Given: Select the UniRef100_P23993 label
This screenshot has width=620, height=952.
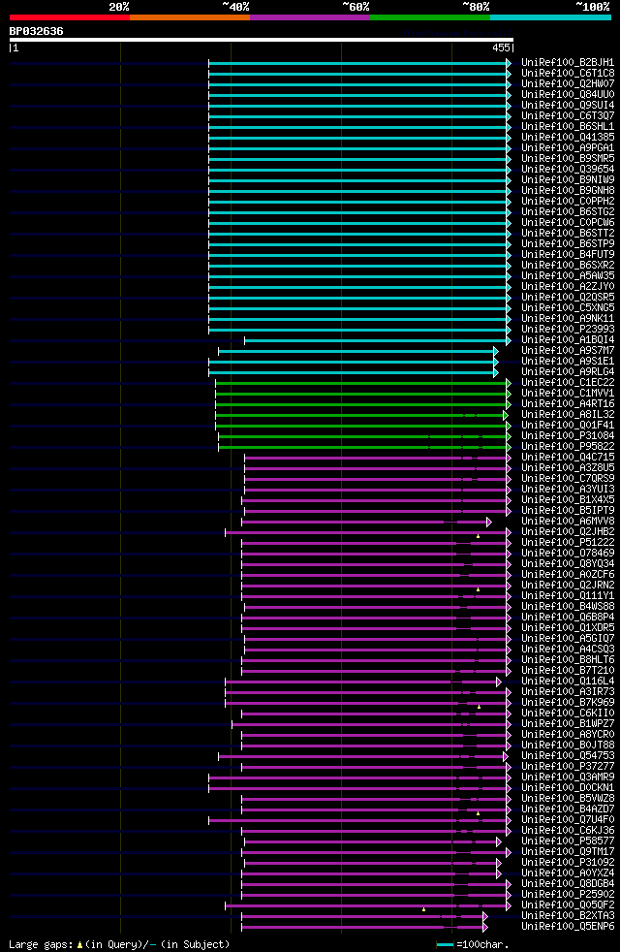Looking at the screenshot, I should click(x=568, y=329).
